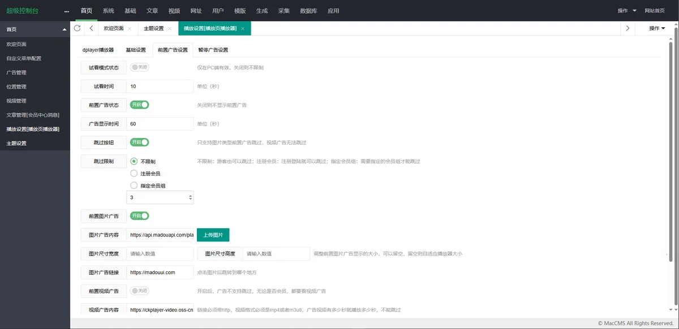Increase the member group value using the stepper
This screenshot has height=329, width=679.
(x=191, y=194)
